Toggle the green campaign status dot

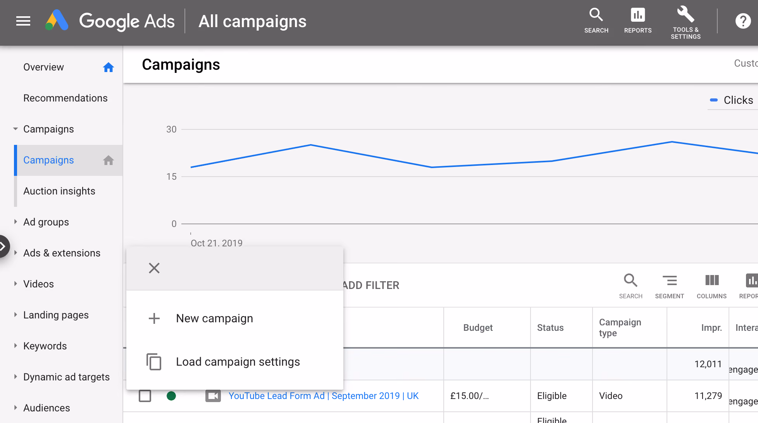pos(171,396)
